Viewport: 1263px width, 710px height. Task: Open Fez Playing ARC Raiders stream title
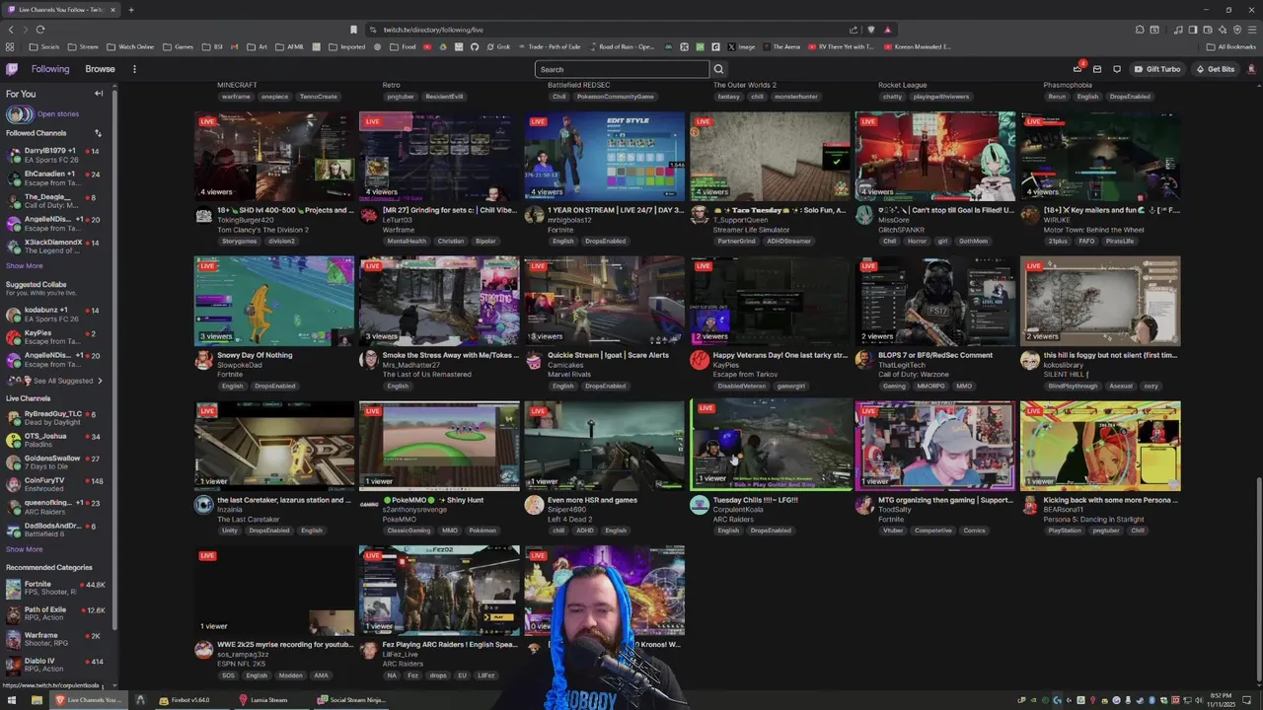click(x=450, y=645)
